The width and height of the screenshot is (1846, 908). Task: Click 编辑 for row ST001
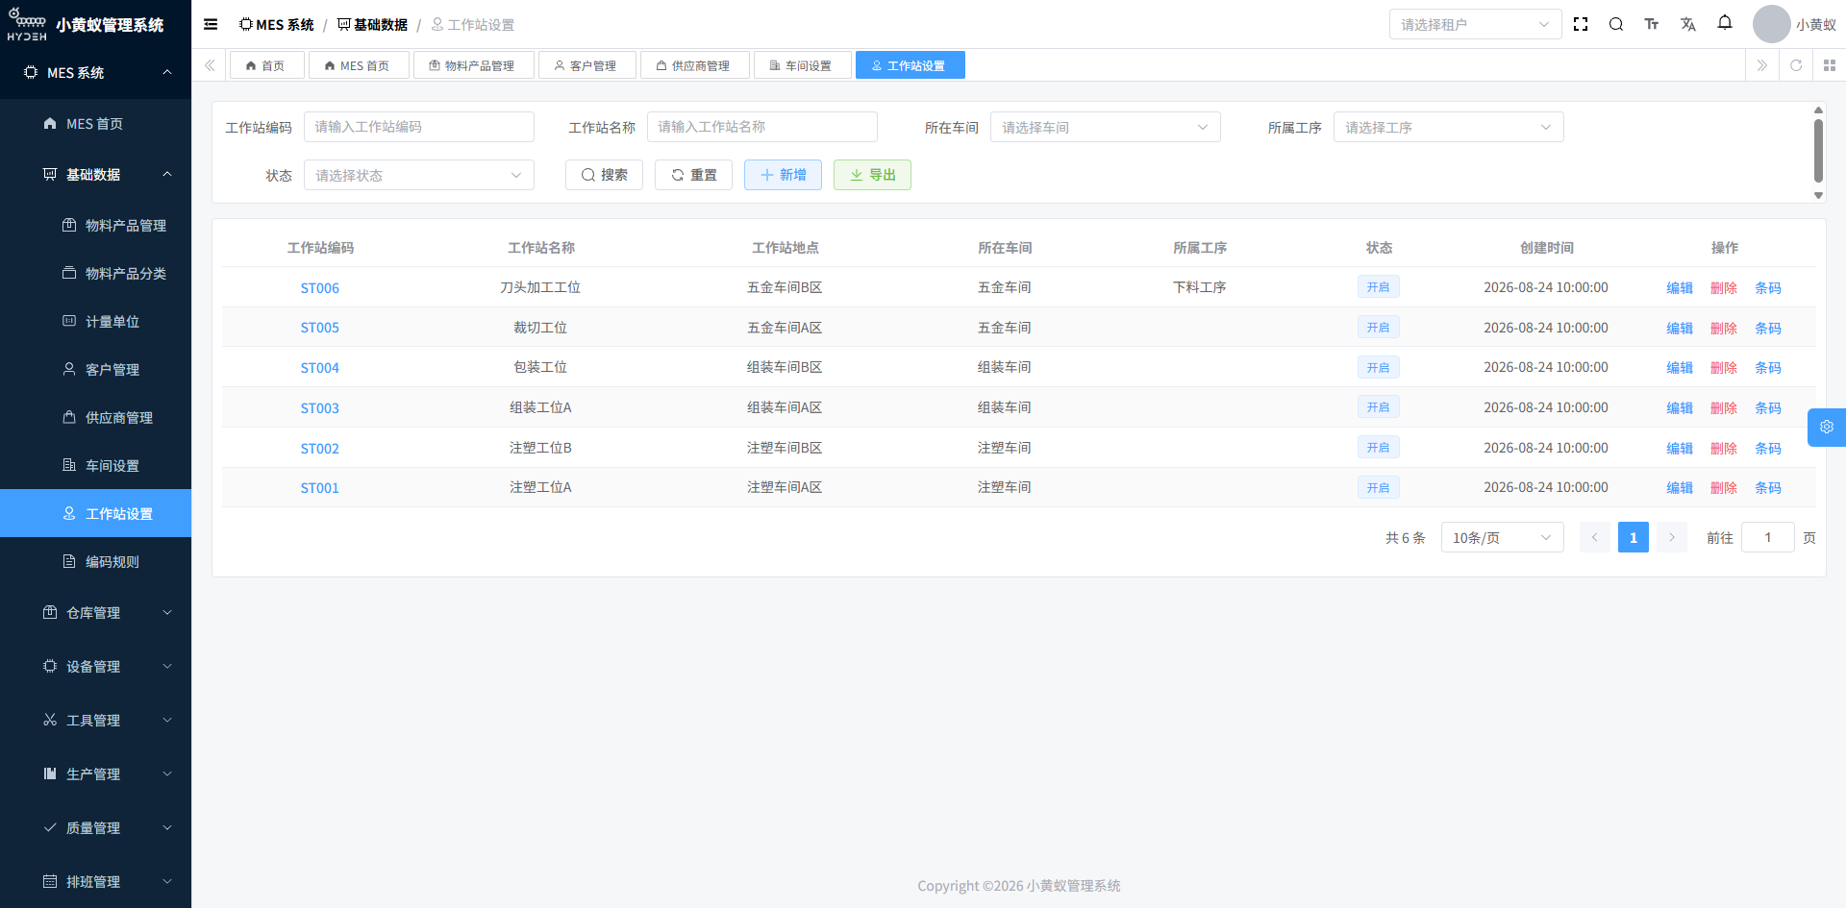pyautogui.click(x=1680, y=488)
